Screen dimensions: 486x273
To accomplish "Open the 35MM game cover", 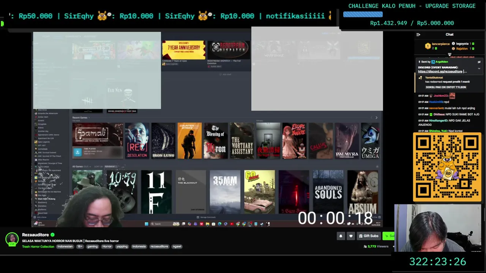I will (x=225, y=192).
